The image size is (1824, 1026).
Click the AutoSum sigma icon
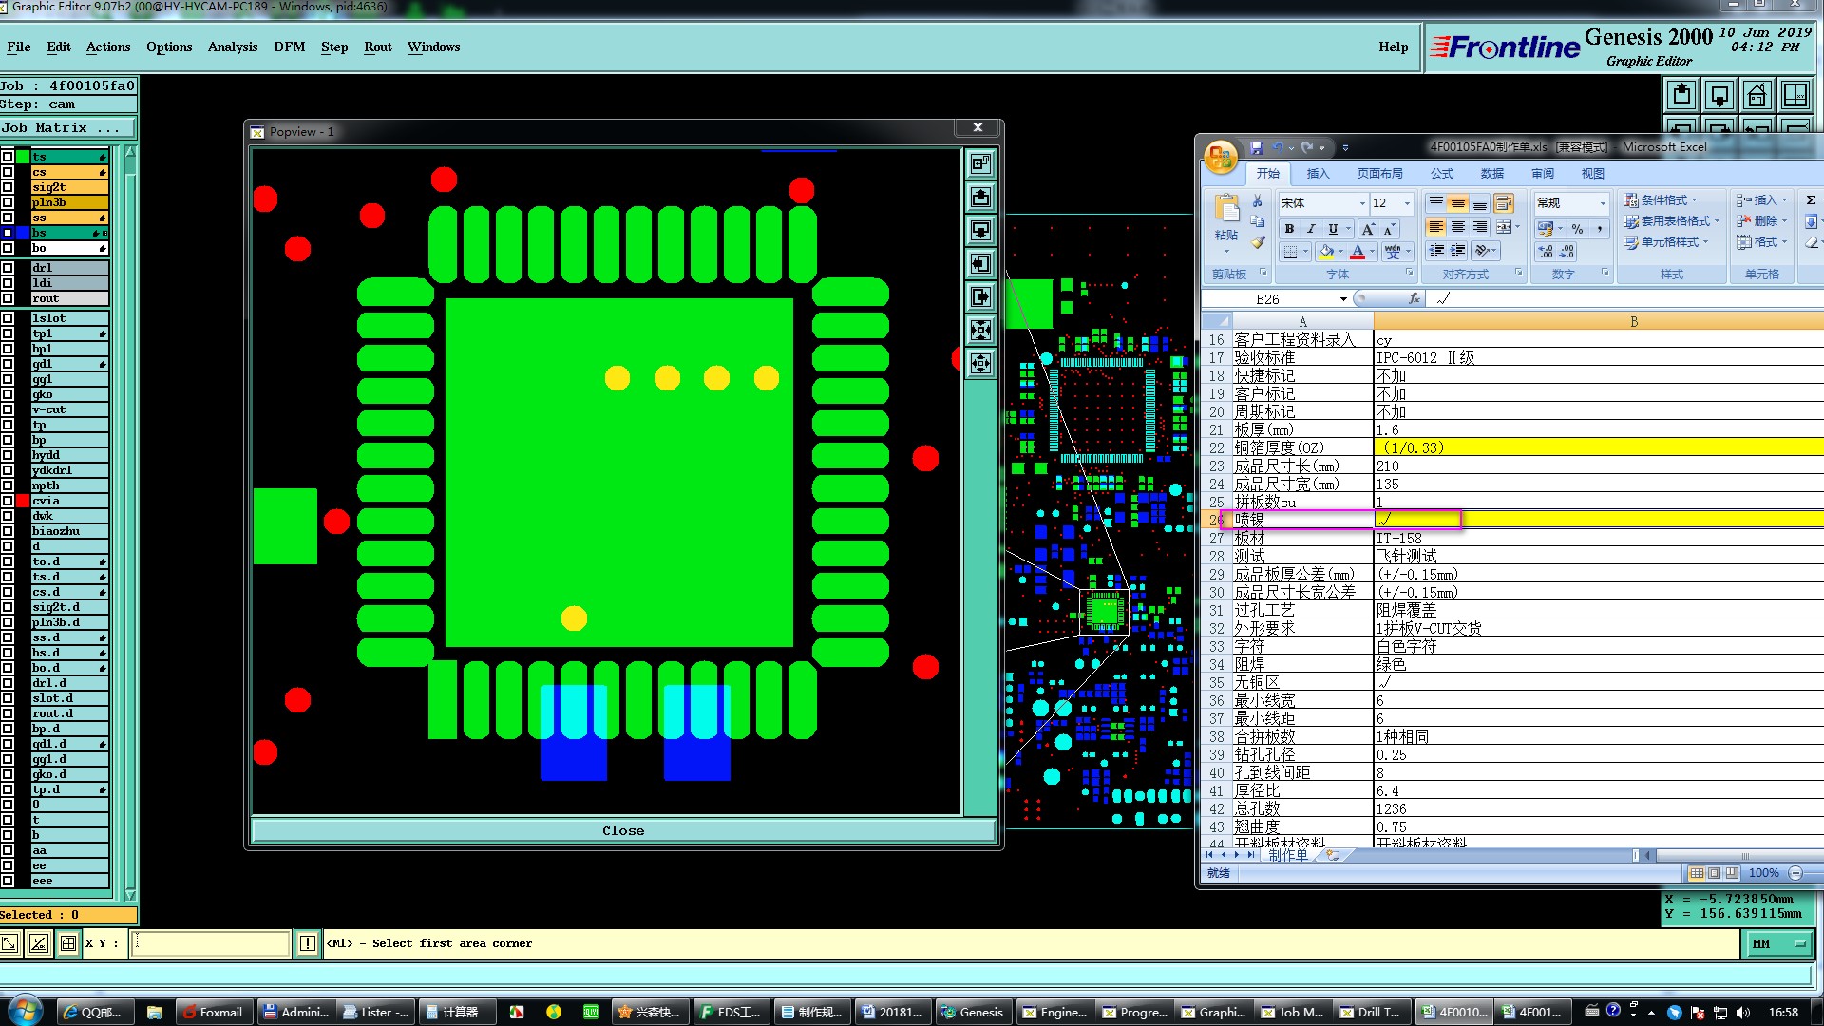(1811, 200)
